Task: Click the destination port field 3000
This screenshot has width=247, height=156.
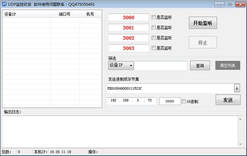Action: coord(170,101)
